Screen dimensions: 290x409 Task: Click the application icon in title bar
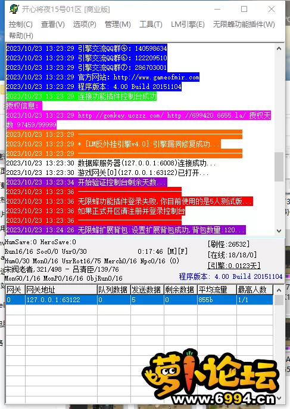(14, 9)
